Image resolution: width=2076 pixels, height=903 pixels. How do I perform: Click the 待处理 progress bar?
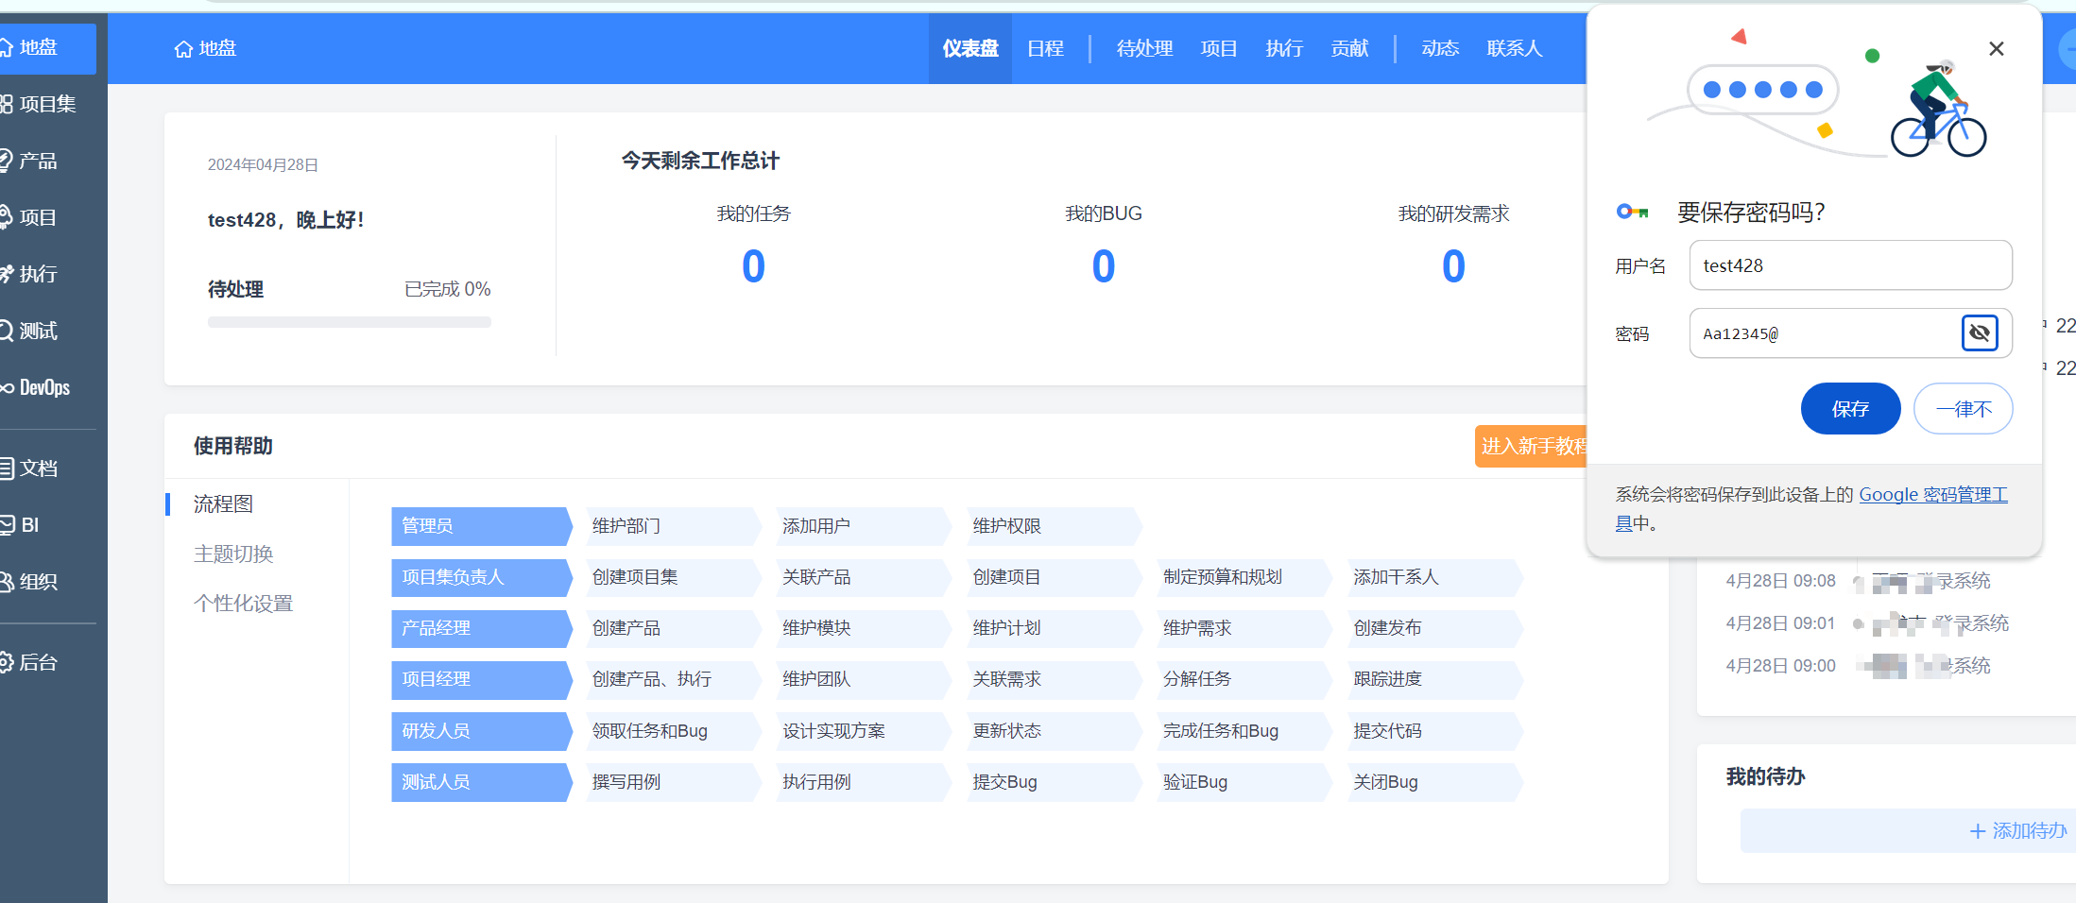(x=350, y=322)
